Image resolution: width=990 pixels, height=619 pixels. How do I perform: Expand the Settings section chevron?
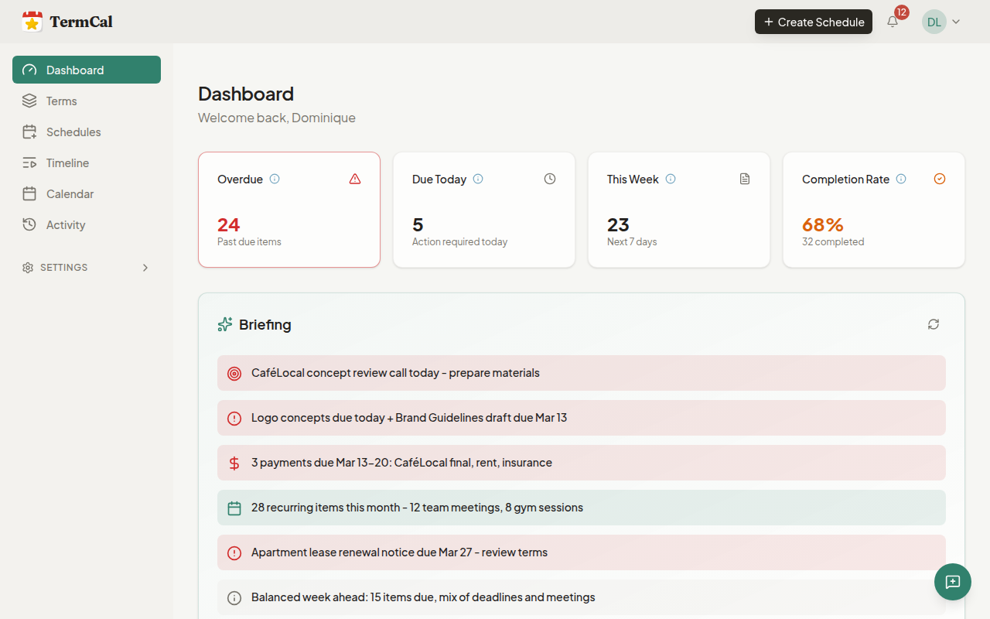(x=145, y=267)
